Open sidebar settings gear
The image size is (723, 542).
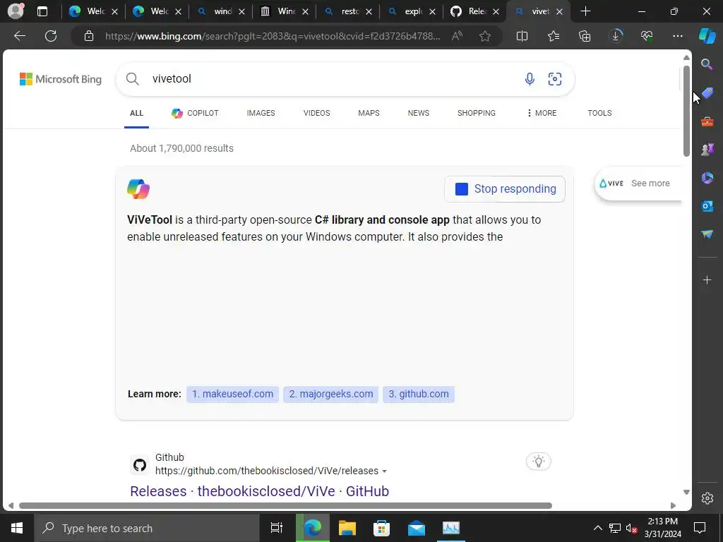tap(707, 498)
